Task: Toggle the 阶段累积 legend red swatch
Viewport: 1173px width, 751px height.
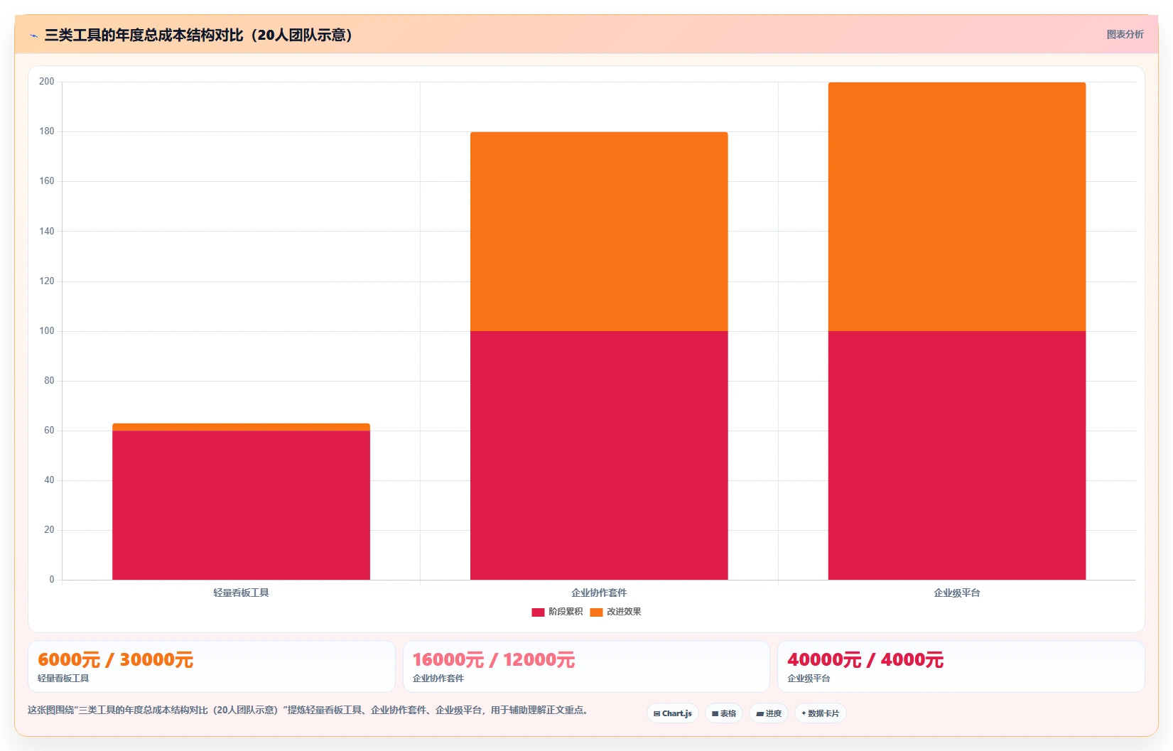Action: (x=538, y=612)
